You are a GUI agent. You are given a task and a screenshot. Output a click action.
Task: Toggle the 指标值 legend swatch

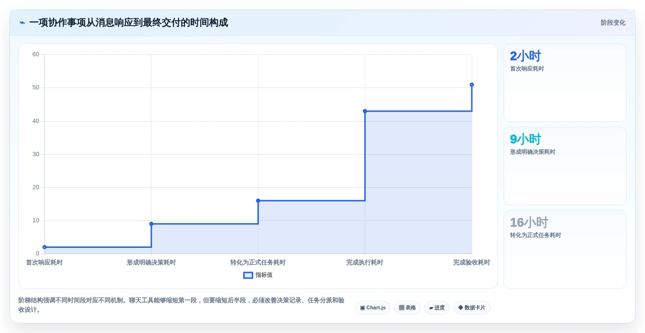click(248, 275)
